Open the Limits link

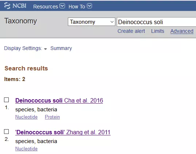(158, 31)
